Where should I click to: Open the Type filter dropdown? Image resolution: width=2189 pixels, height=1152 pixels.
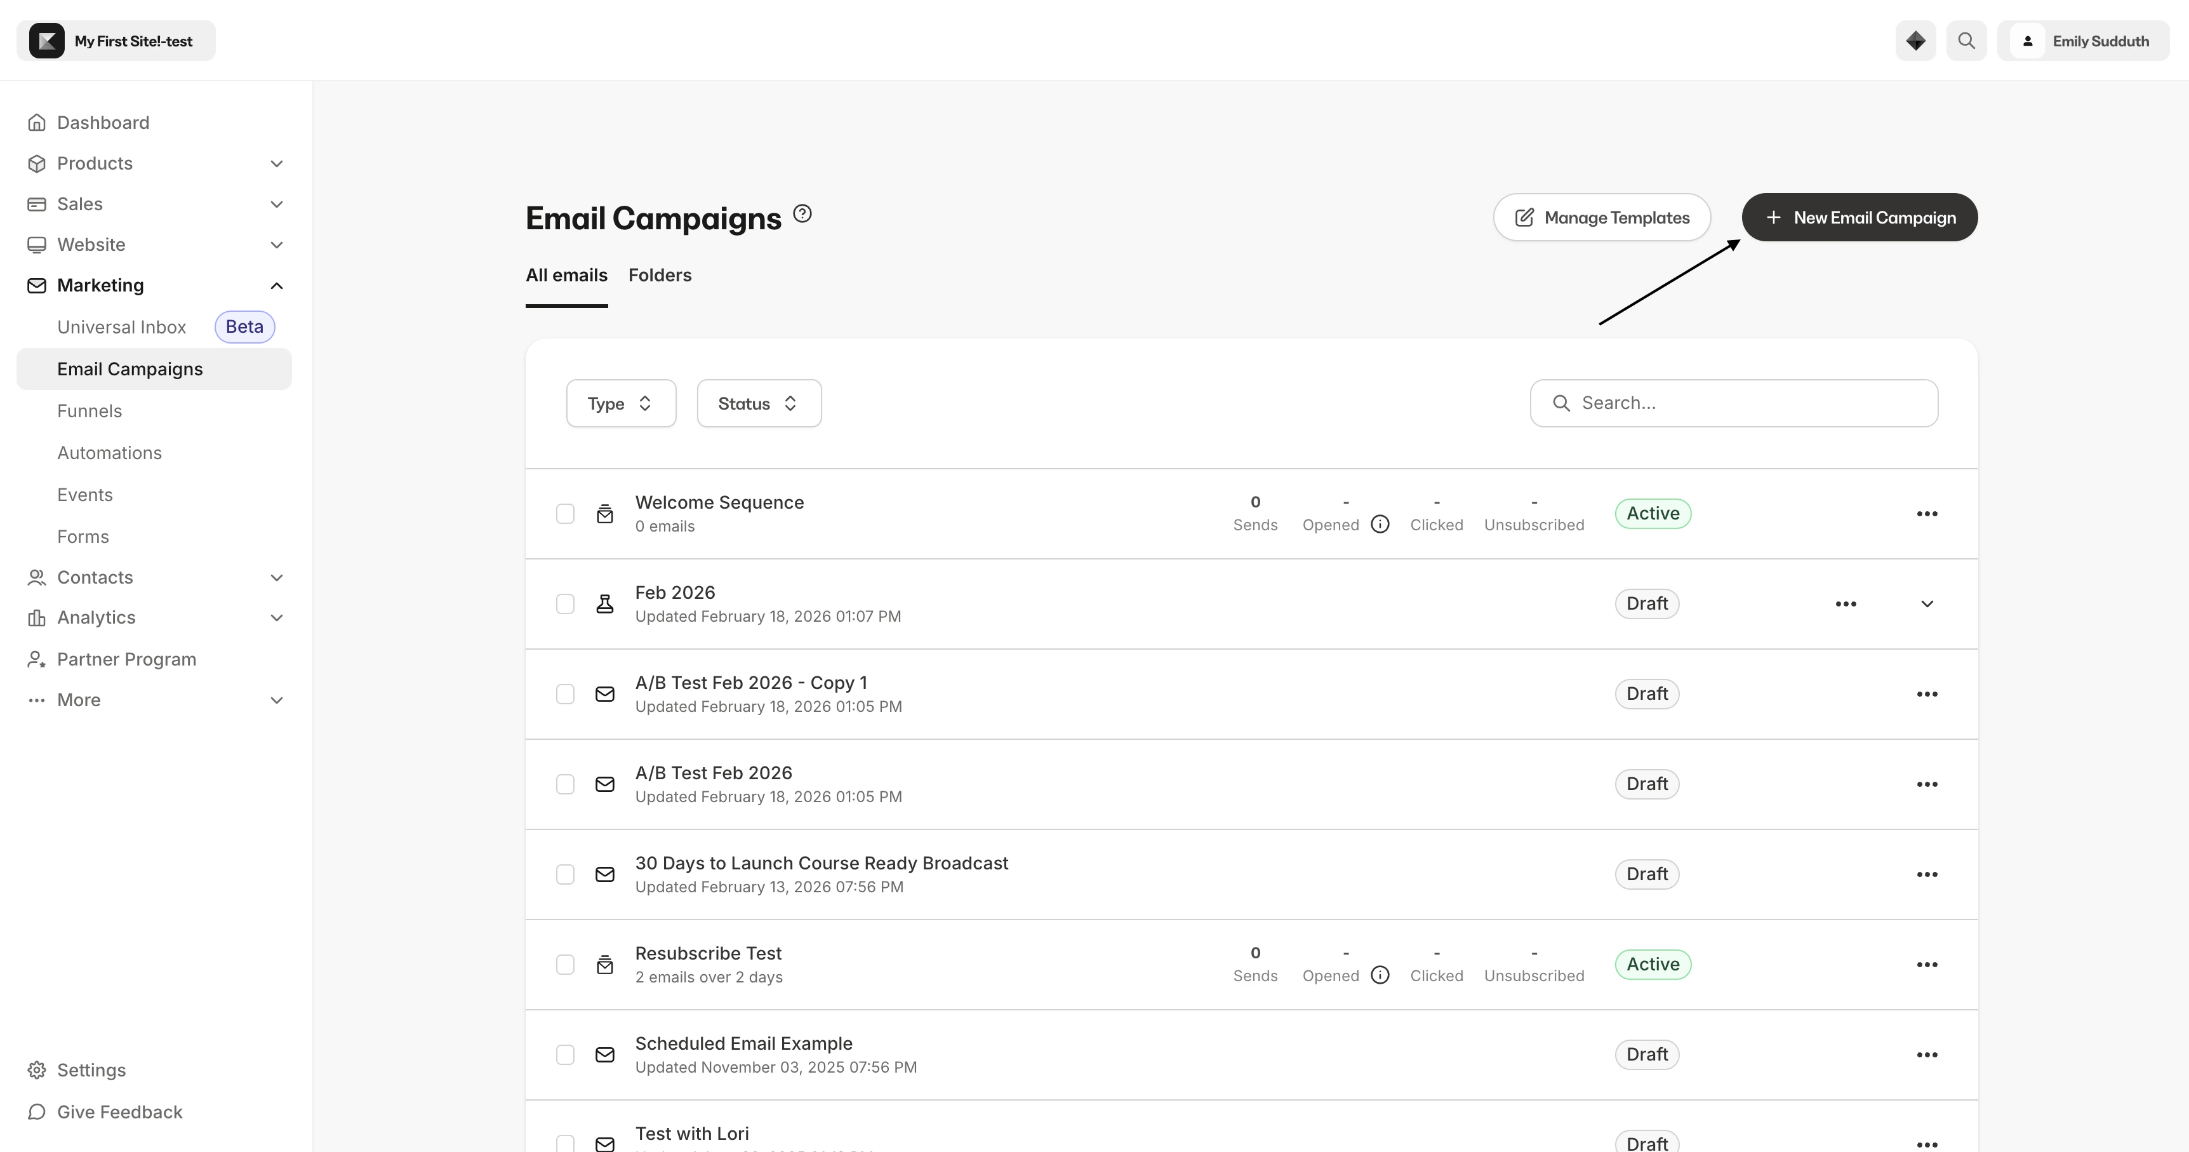click(620, 402)
